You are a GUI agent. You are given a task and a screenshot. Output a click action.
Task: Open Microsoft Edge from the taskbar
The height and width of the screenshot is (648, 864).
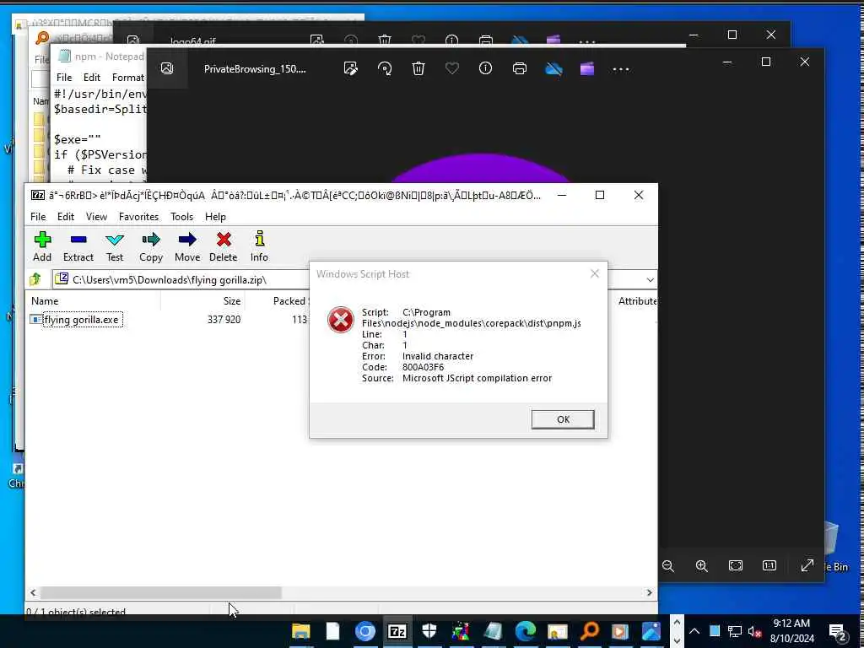[x=525, y=631]
